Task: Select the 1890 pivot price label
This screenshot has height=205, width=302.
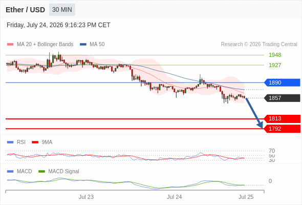Action: (x=282, y=83)
